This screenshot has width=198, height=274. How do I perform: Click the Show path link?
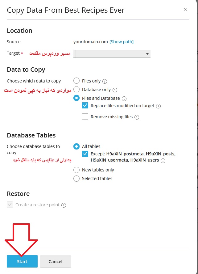pos(122,42)
